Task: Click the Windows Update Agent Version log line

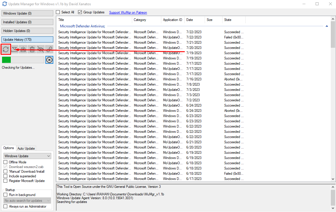Action: point(95,198)
